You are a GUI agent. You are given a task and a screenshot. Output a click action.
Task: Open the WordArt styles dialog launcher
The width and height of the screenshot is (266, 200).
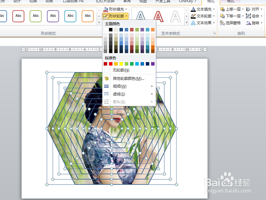point(214,33)
